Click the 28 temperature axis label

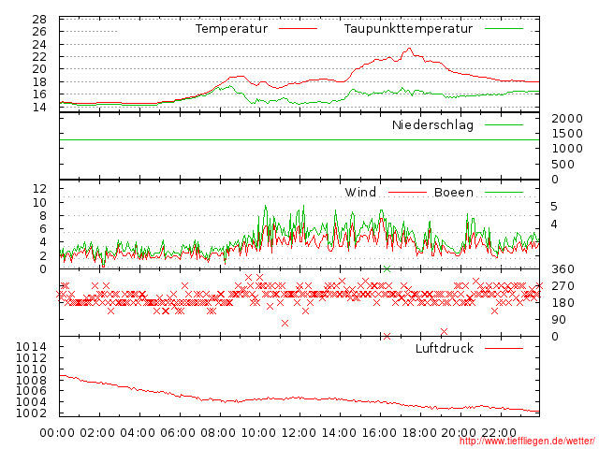[x=39, y=20]
